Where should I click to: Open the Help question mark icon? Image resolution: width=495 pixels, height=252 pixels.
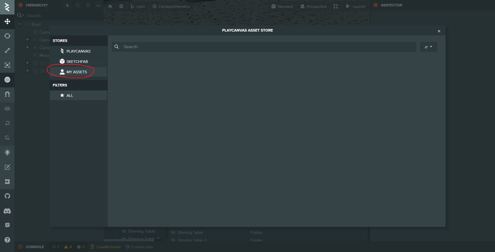click(7, 240)
